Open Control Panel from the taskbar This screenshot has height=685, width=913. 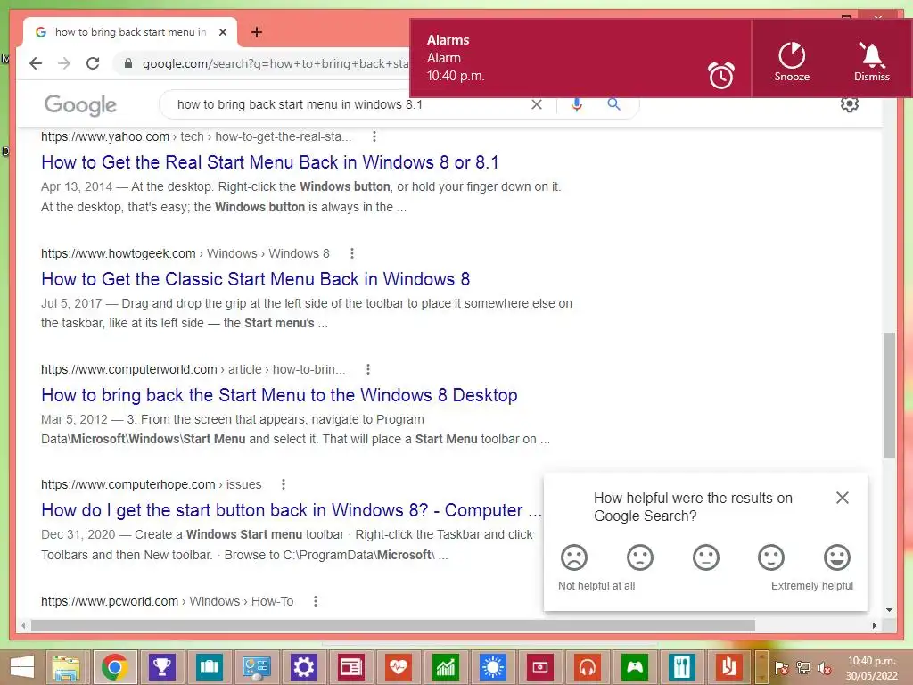tap(256, 667)
